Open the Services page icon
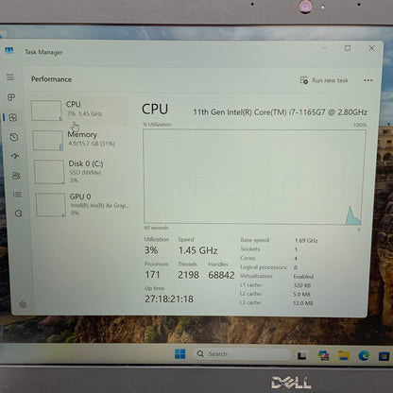Screen dimensions: 393x393 18,214
